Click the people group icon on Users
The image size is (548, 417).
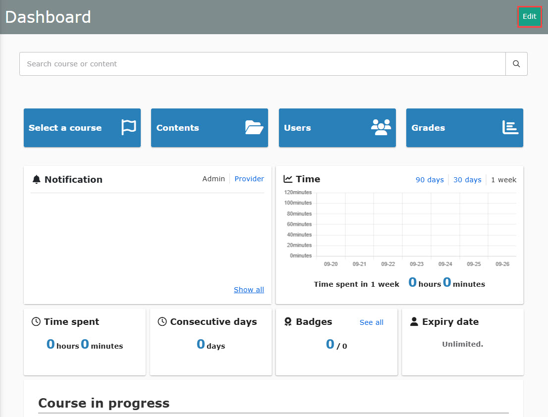click(x=381, y=127)
